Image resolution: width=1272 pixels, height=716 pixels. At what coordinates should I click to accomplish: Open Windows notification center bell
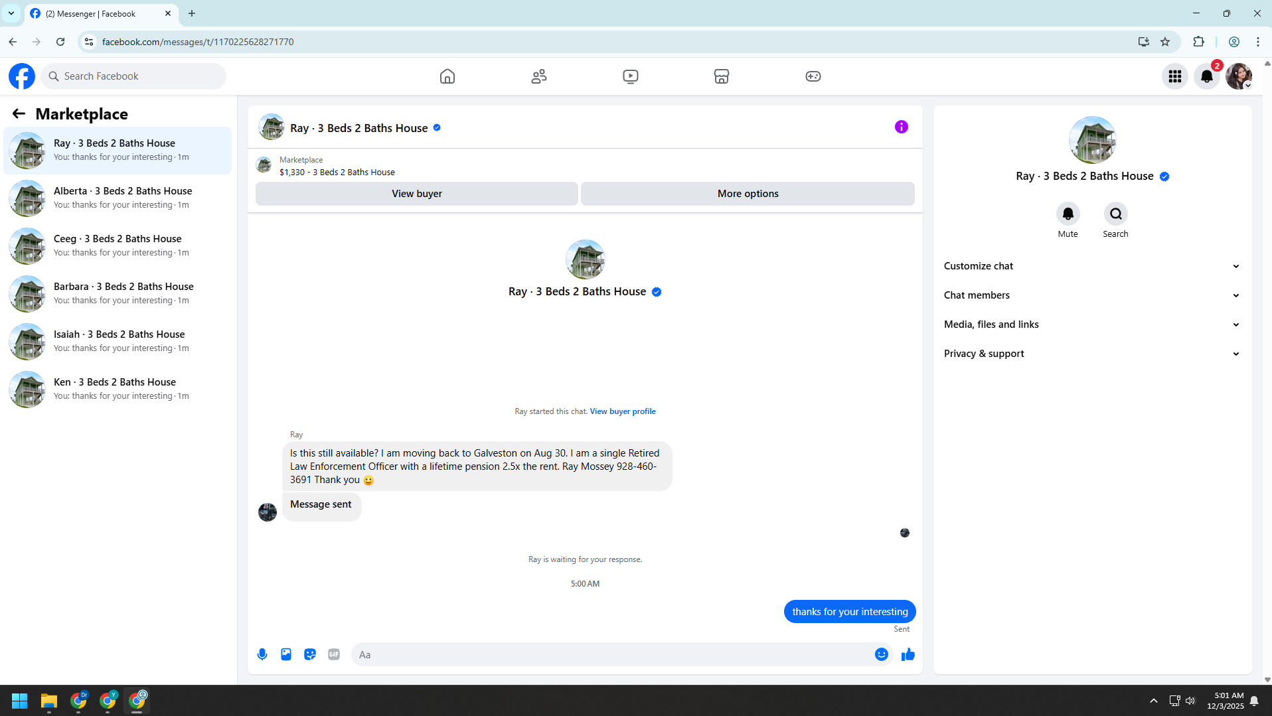pos(1254,701)
